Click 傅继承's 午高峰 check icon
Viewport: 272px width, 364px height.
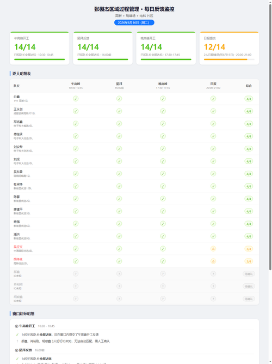[76, 136]
